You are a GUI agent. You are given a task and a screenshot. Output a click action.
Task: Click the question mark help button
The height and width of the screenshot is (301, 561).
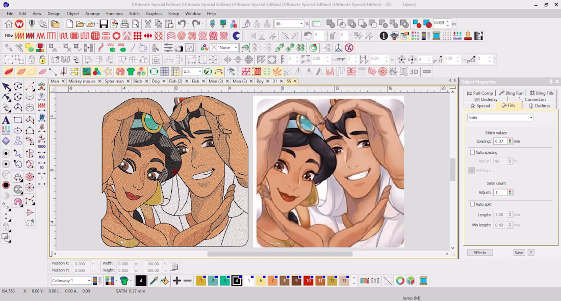coord(531,253)
